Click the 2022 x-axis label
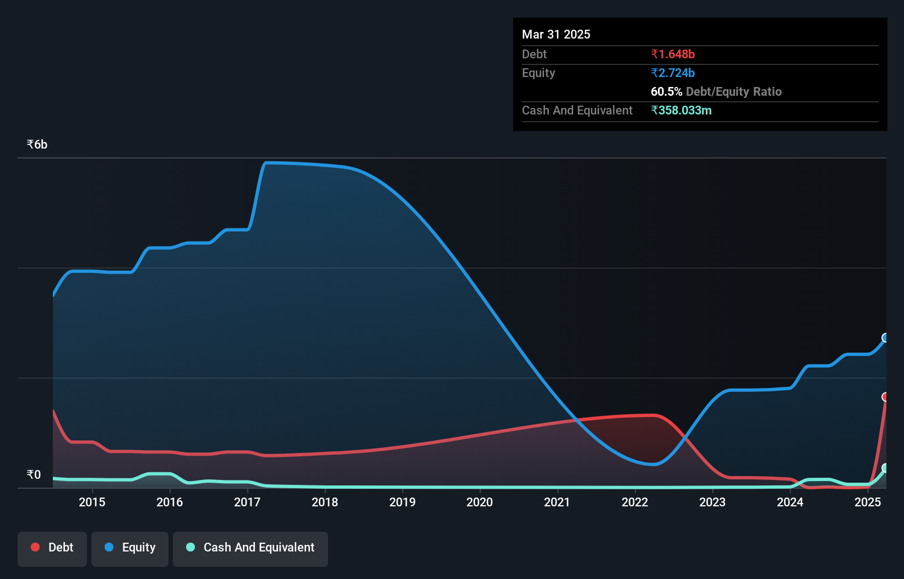Image resolution: width=904 pixels, height=579 pixels. click(635, 502)
